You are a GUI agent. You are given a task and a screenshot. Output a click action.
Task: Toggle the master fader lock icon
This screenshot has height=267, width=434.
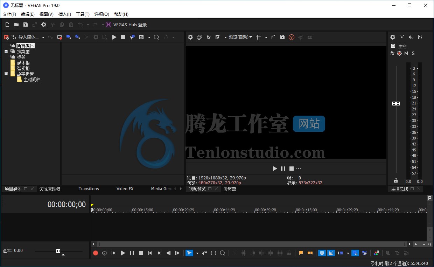396,181
